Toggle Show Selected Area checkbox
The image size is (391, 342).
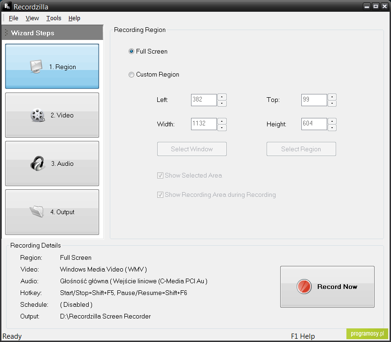click(160, 176)
